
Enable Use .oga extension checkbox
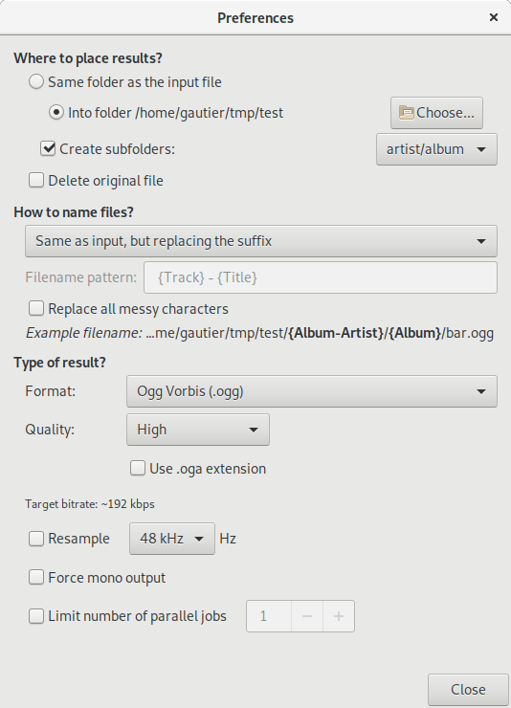pyautogui.click(x=138, y=468)
